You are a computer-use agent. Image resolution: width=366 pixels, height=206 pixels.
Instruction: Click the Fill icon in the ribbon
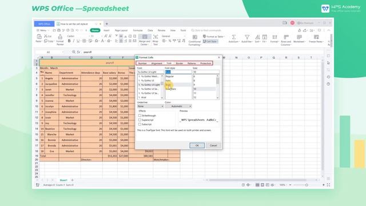coord(264,37)
